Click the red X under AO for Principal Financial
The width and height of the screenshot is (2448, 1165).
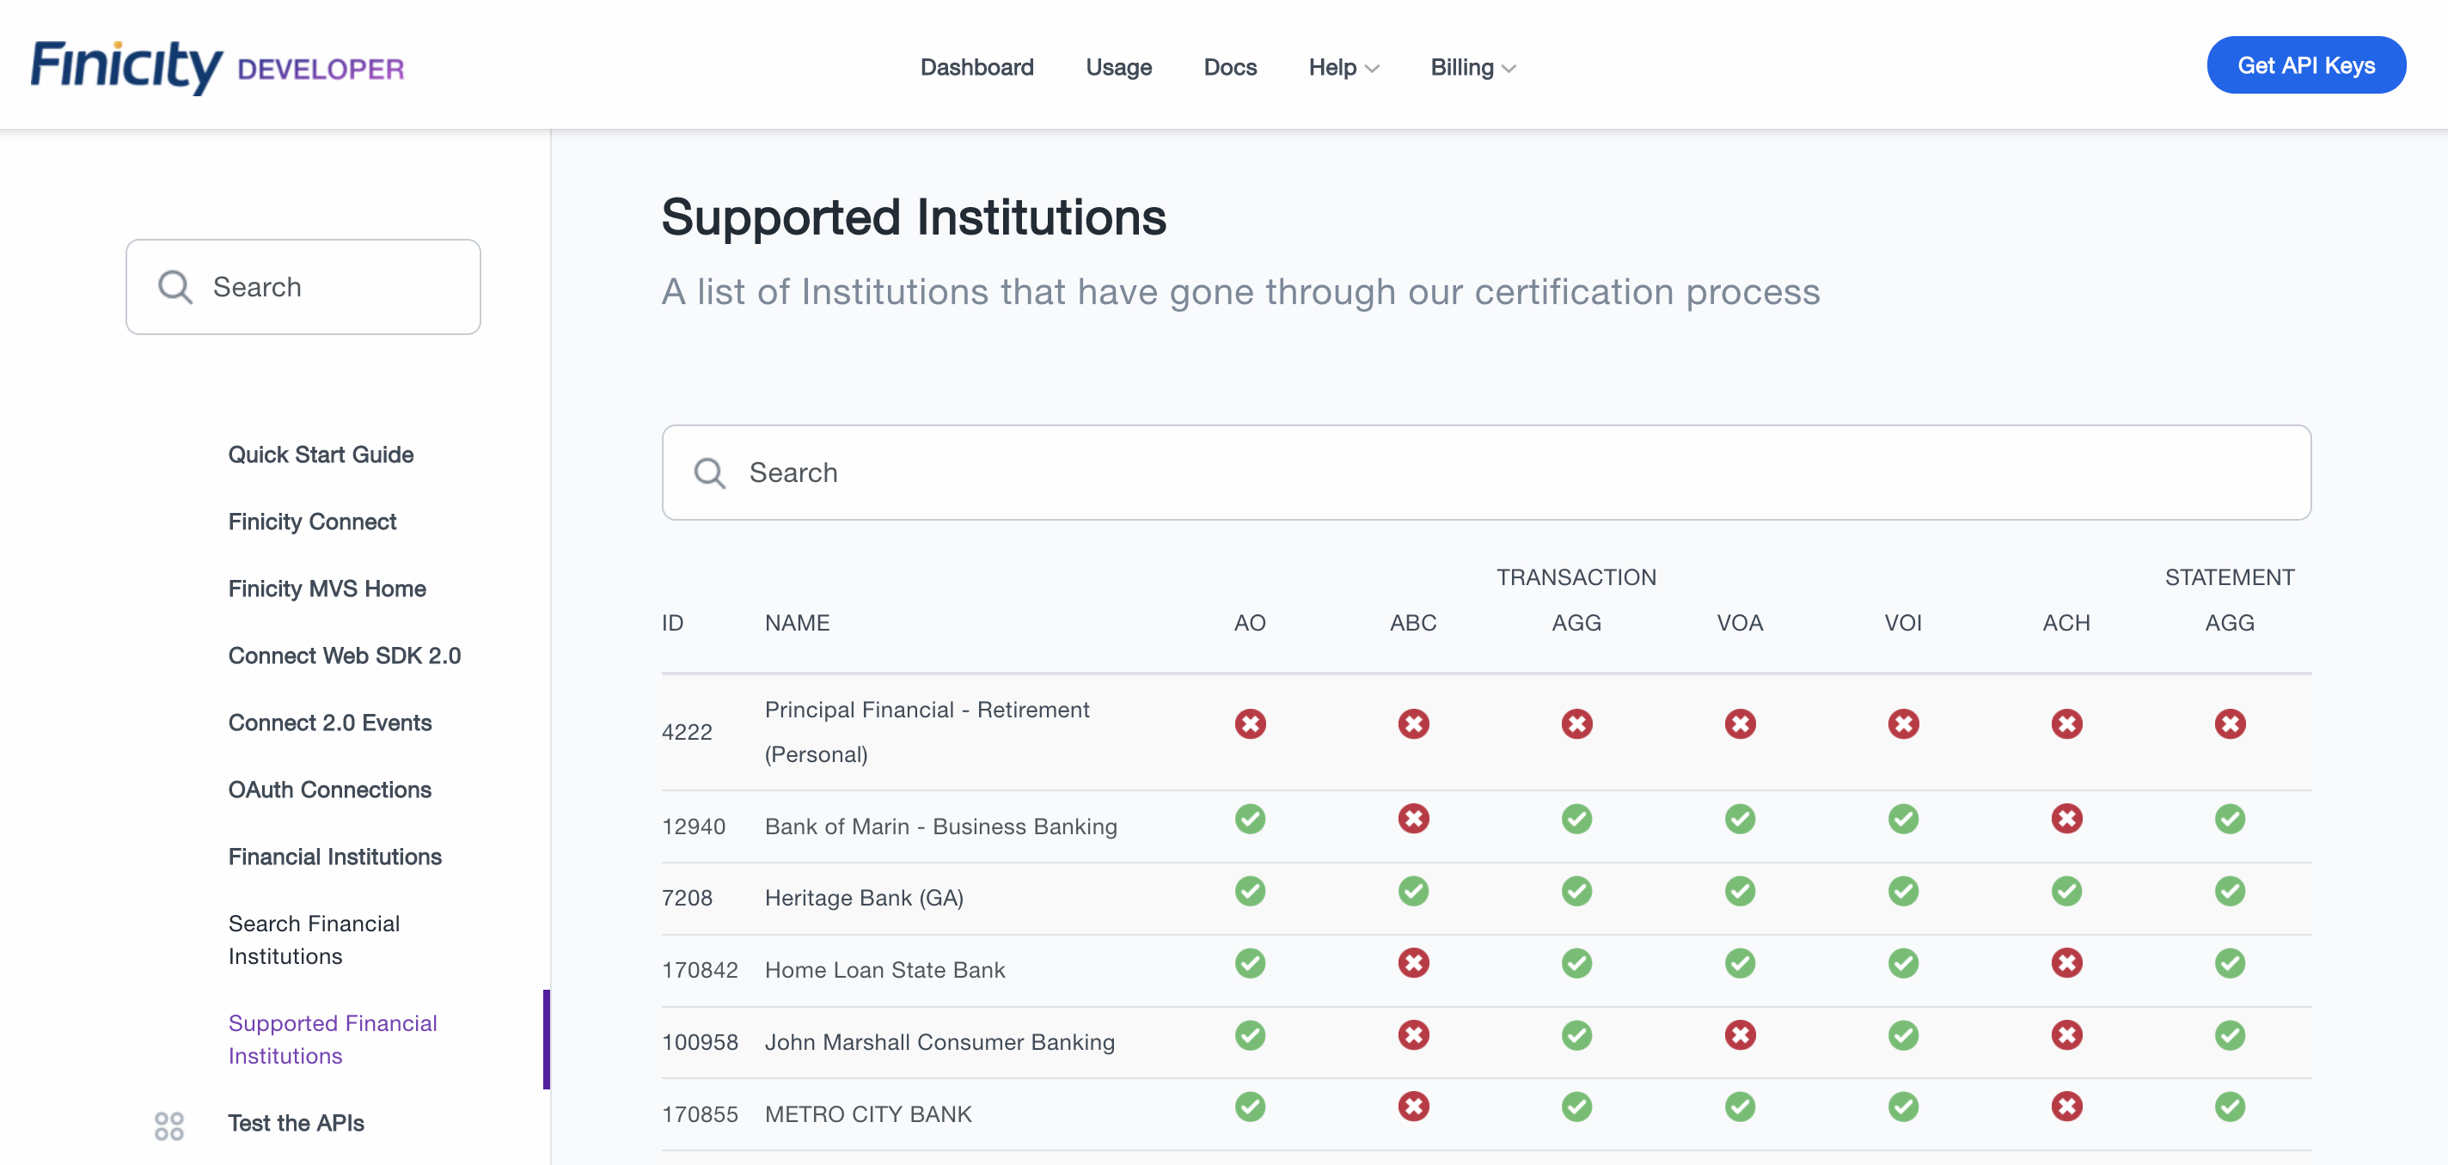coord(1250,724)
